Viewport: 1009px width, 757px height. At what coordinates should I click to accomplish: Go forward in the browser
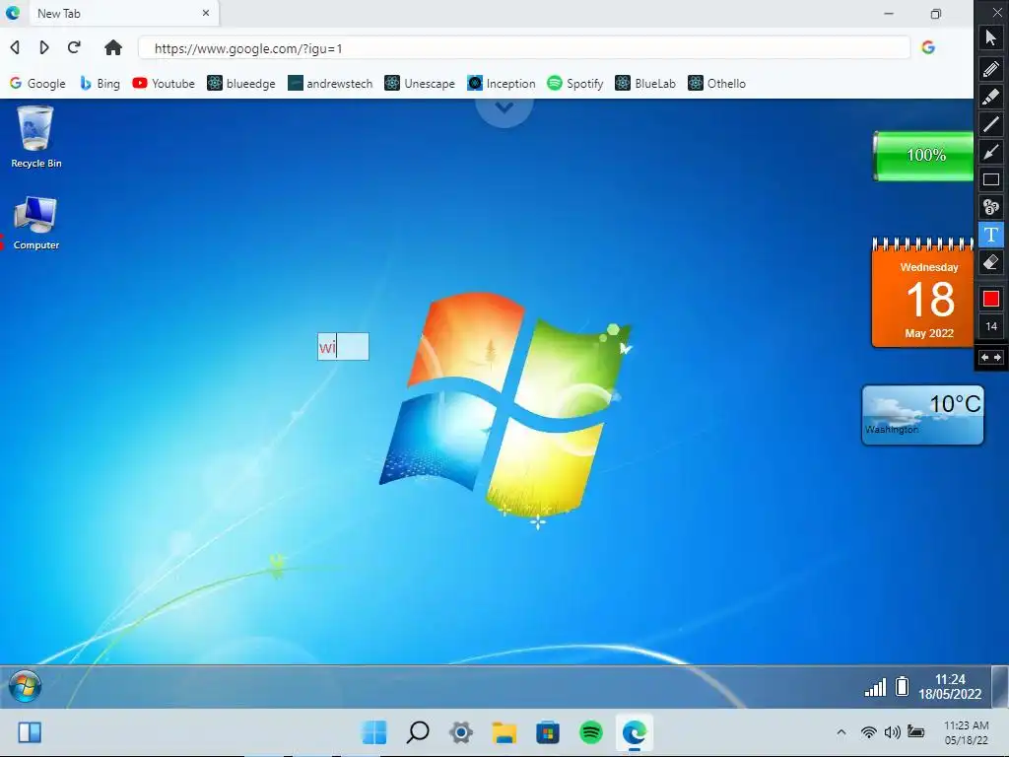pyautogui.click(x=43, y=47)
